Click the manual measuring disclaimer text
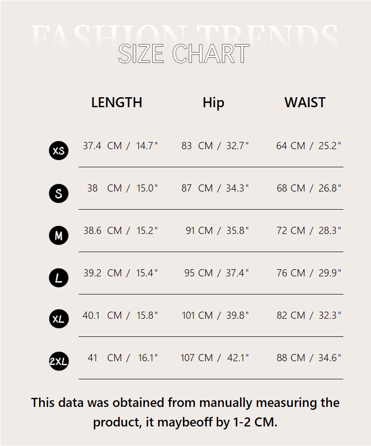Image resolution: width=371 pixels, height=446 pixels. (185, 413)
